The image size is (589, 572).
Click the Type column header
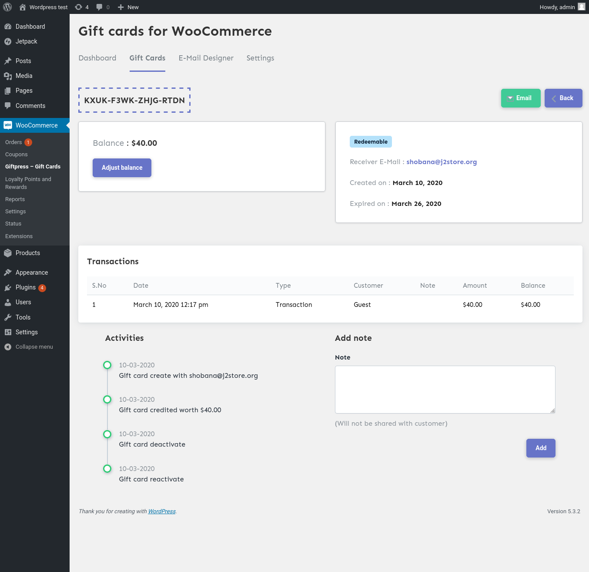(283, 286)
